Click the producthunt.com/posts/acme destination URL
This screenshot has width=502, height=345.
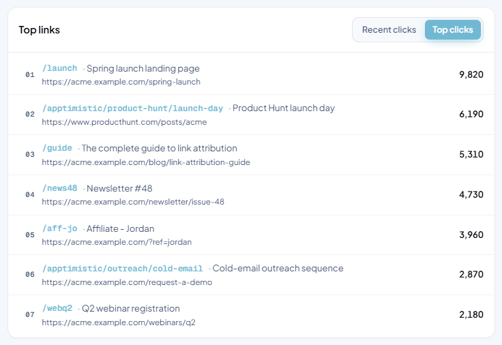click(124, 122)
